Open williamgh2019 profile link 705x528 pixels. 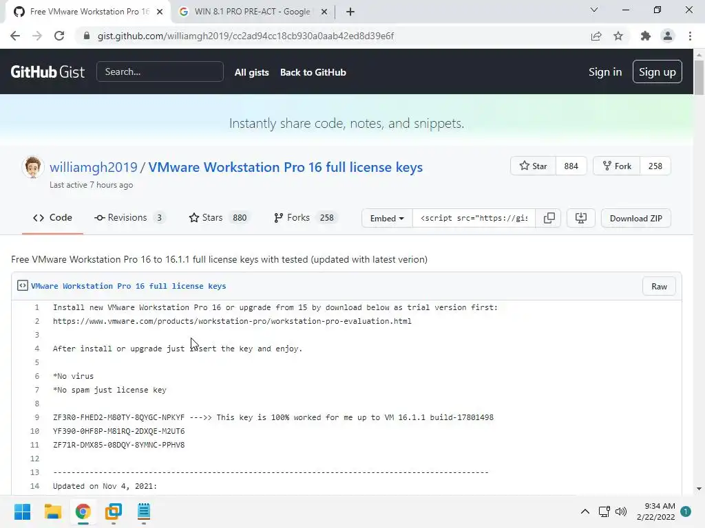[x=94, y=167]
